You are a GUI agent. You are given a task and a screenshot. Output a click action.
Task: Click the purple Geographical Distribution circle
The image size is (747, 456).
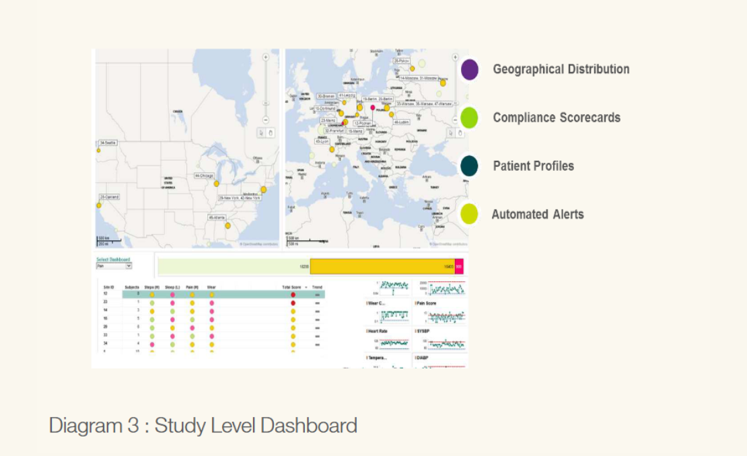[470, 69]
